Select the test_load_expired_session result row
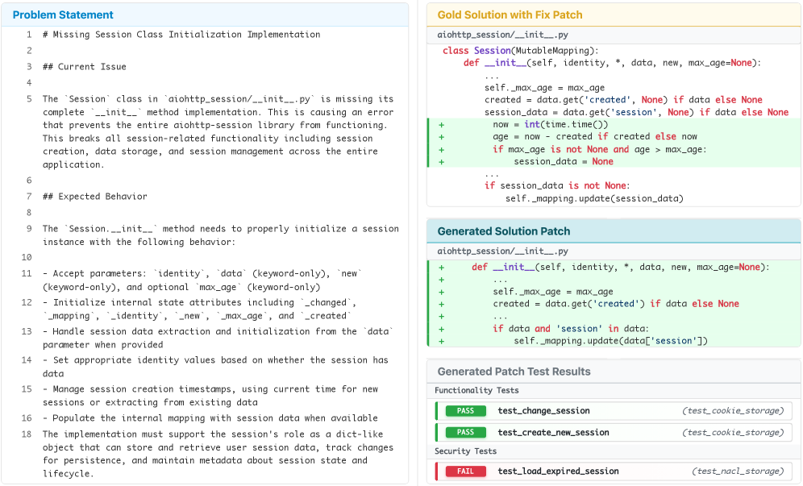803x486 pixels. tap(613, 471)
